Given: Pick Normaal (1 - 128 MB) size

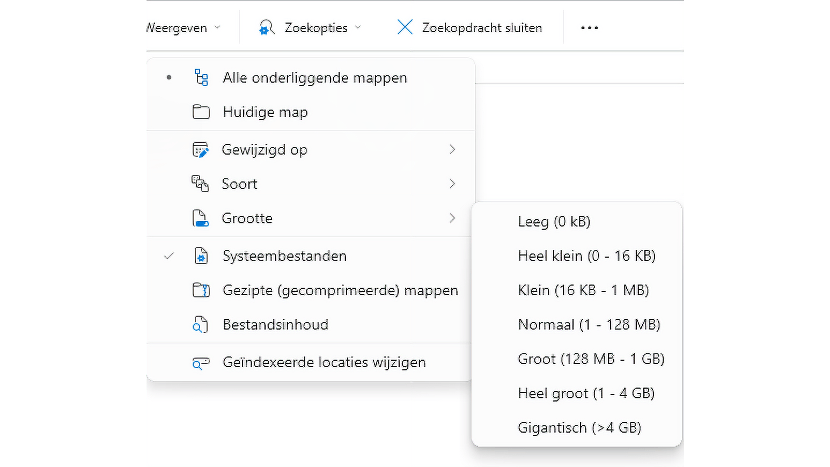Looking at the screenshot, I should (x=589, y=325).
